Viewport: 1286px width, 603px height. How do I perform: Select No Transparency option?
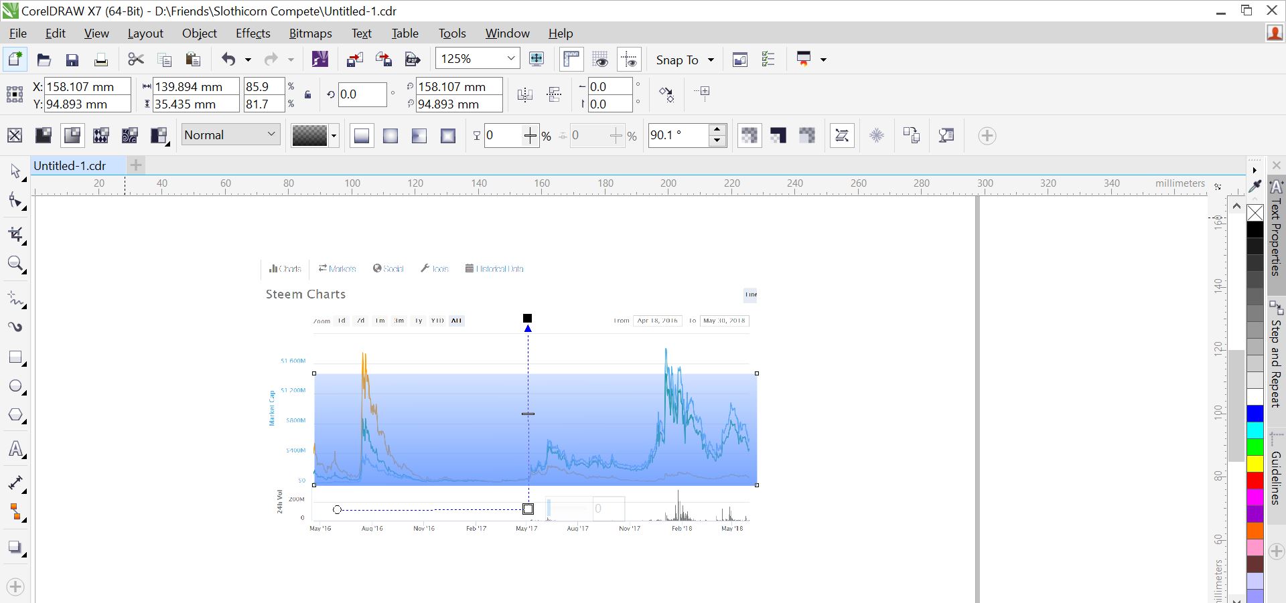[15, 136]
